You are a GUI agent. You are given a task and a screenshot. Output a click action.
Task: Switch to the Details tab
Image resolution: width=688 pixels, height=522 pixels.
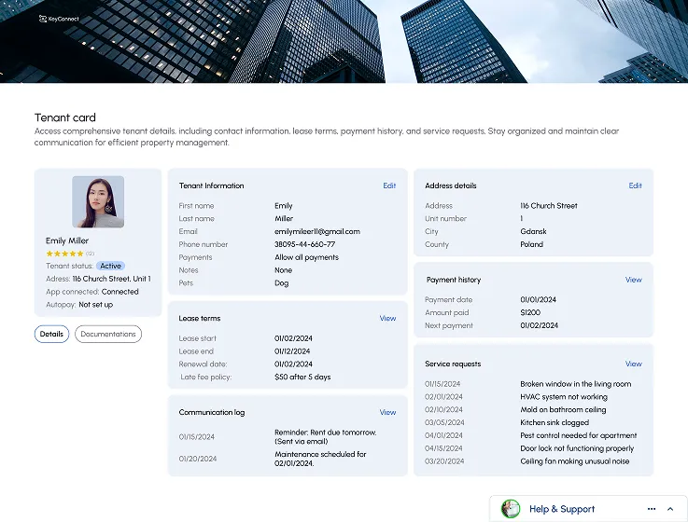[x=51, y=334]
